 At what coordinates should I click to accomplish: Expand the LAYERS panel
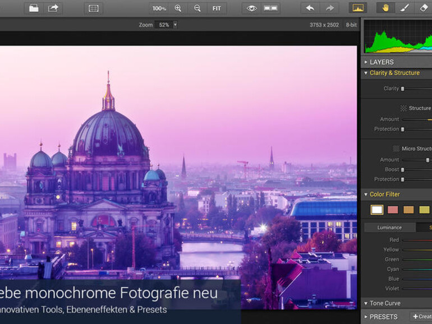pos(382,62)
